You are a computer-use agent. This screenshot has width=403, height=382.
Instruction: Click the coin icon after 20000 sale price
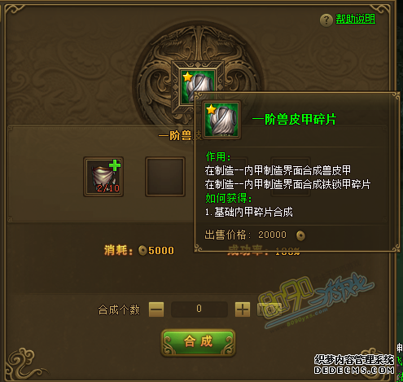click(300, 235)
